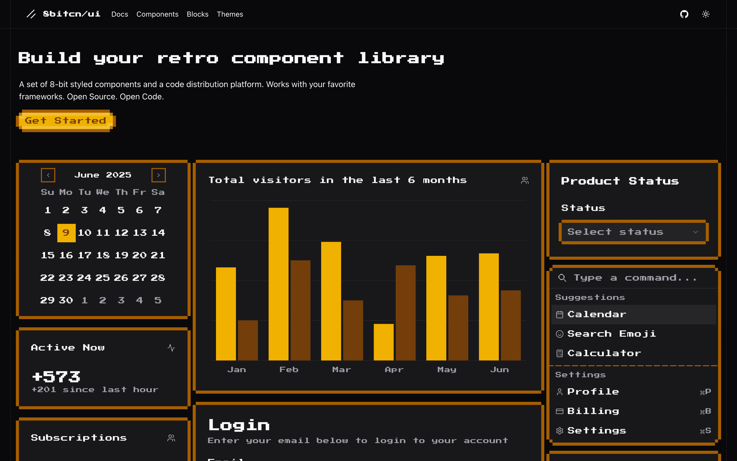Click the ⌘B shortcut label
The width and height of the screenshot is (737, 461).
coord(705,411)
